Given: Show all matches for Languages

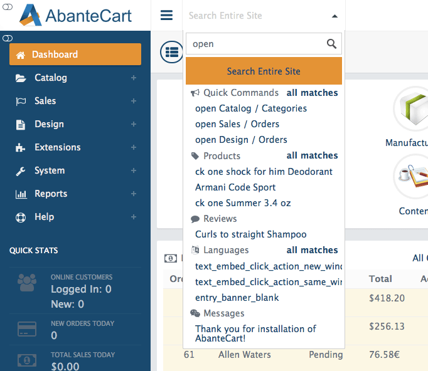Looking at the screenshot, I should coord(312,250).
